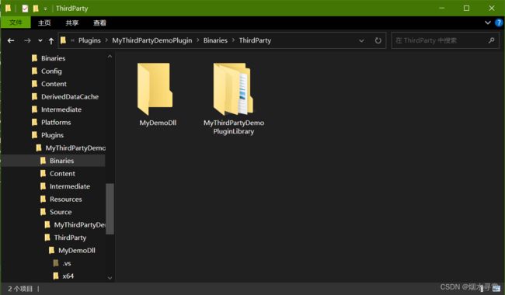
Task: Expand the ribbon with the chevron
Action: (488, 23)
